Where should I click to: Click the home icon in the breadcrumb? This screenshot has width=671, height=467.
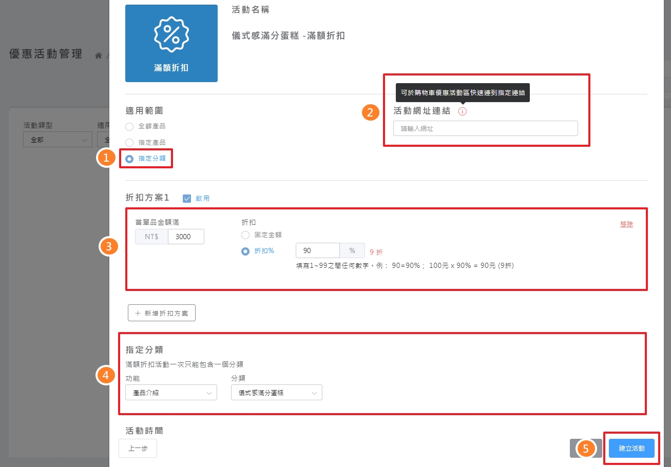pos(99,55)
